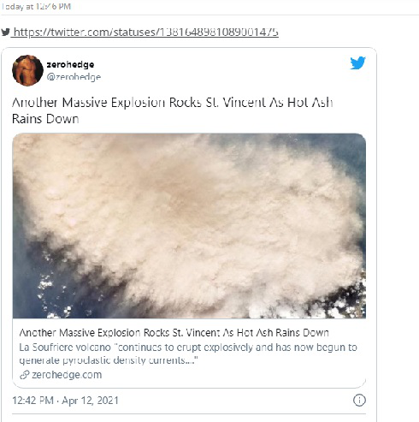The image size is (419, 422).
Task: Click the tweet text about St. Vincent explosion
Action: tap(172, 110)
